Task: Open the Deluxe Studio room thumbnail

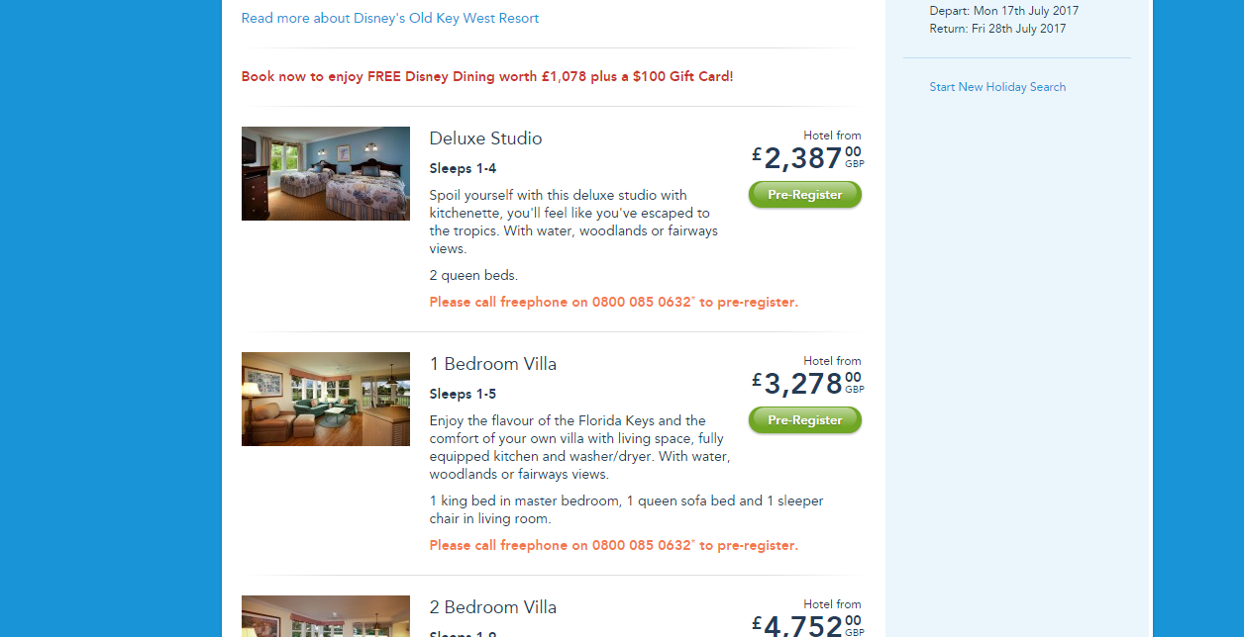Action: [x=326, y=173]
